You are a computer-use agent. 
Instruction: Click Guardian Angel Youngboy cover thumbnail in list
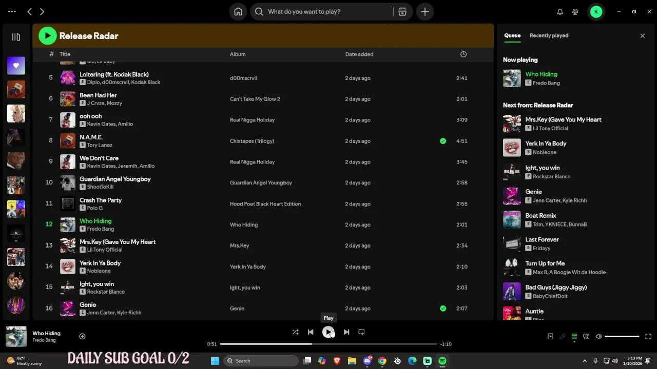pyautogui.click(x=68, y=182)
